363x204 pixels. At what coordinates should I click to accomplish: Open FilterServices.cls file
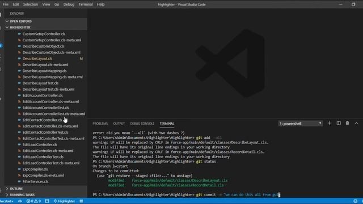(x=35, y=181)
